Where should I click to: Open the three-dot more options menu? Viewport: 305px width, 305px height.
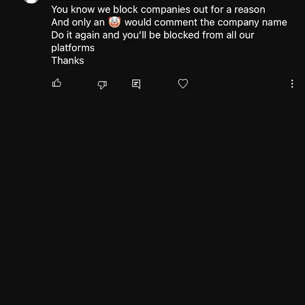tap(292, 84)
